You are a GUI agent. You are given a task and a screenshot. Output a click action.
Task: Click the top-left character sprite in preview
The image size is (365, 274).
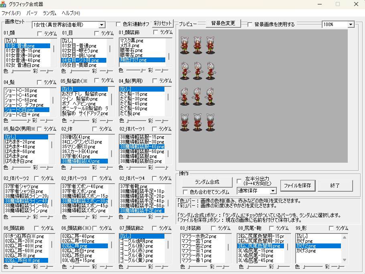[185, 45]
